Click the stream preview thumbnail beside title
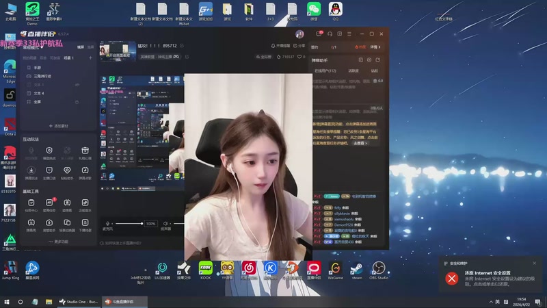 point(117,51)
